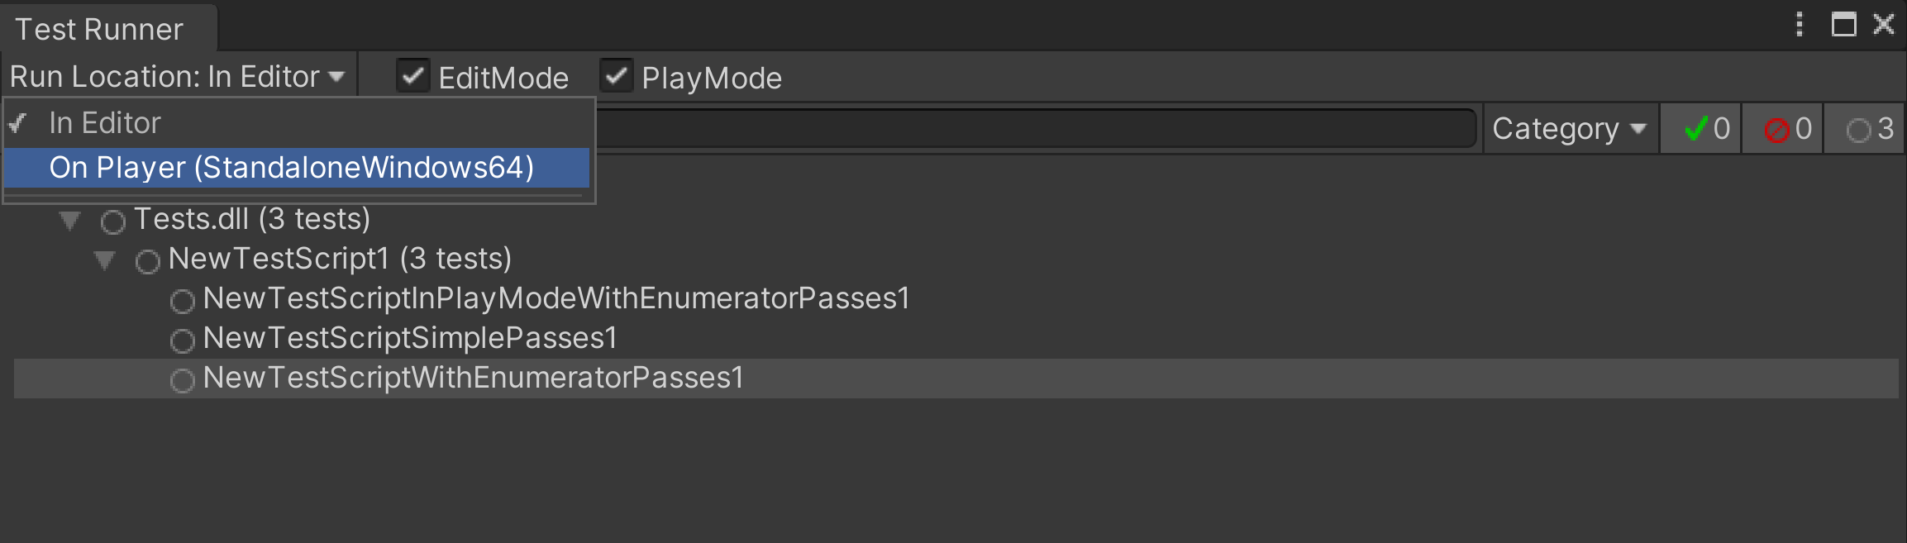The width and height of the screenshot is (1907, 543).
Task: Select NewTestScriptWithEnumeratorPasses1 test row
Action: pos(956,379)
